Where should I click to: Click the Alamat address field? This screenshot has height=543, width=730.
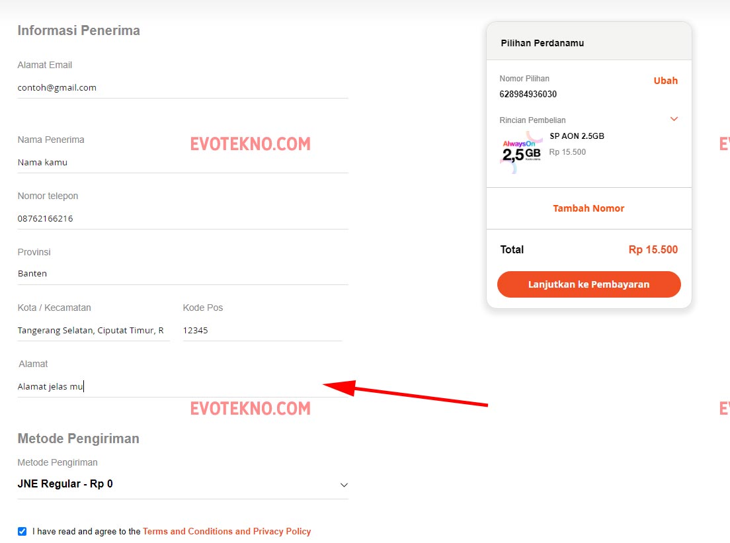(x=182, y=386)
